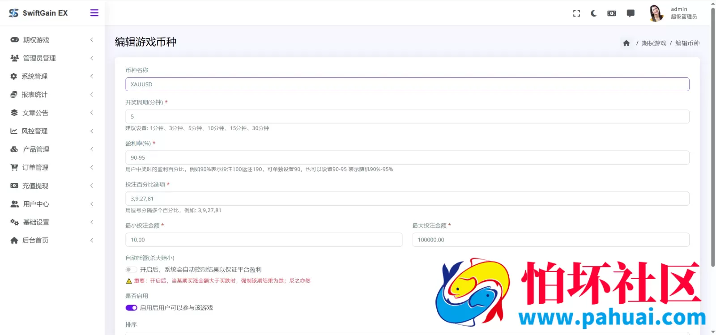
Task: Expand 订单管理 using its chevron arrow
Action: [92, 167]
